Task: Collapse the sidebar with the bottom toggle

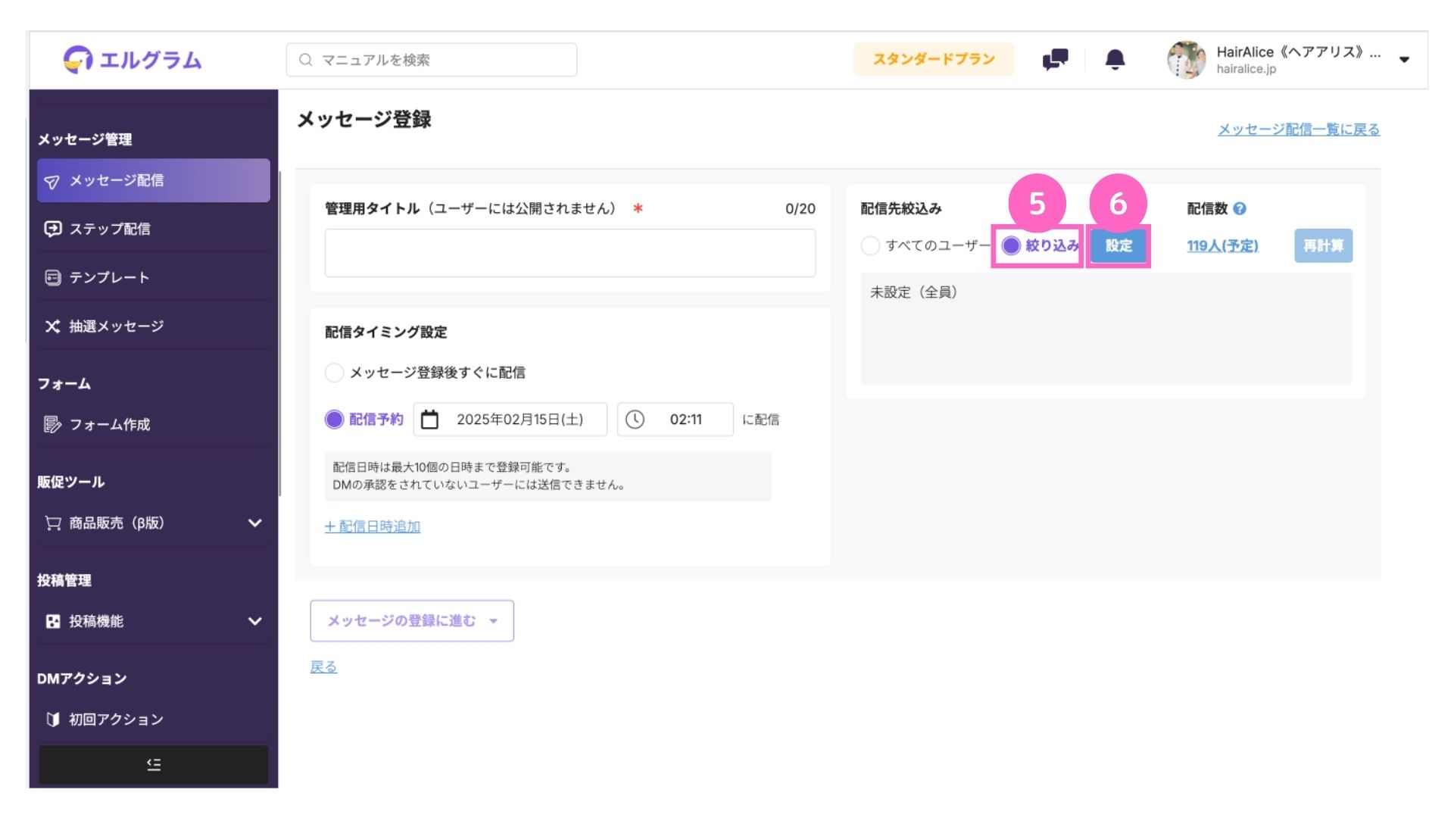Action: (154, 765)
